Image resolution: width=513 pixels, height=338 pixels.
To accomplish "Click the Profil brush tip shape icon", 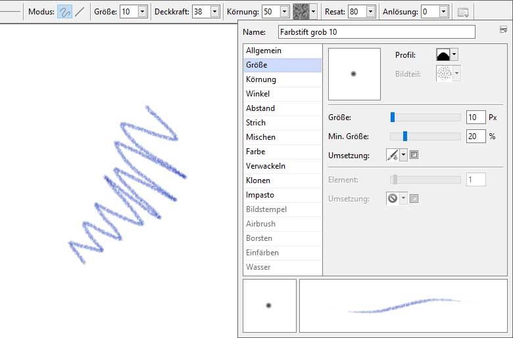I will coord(443,54).
